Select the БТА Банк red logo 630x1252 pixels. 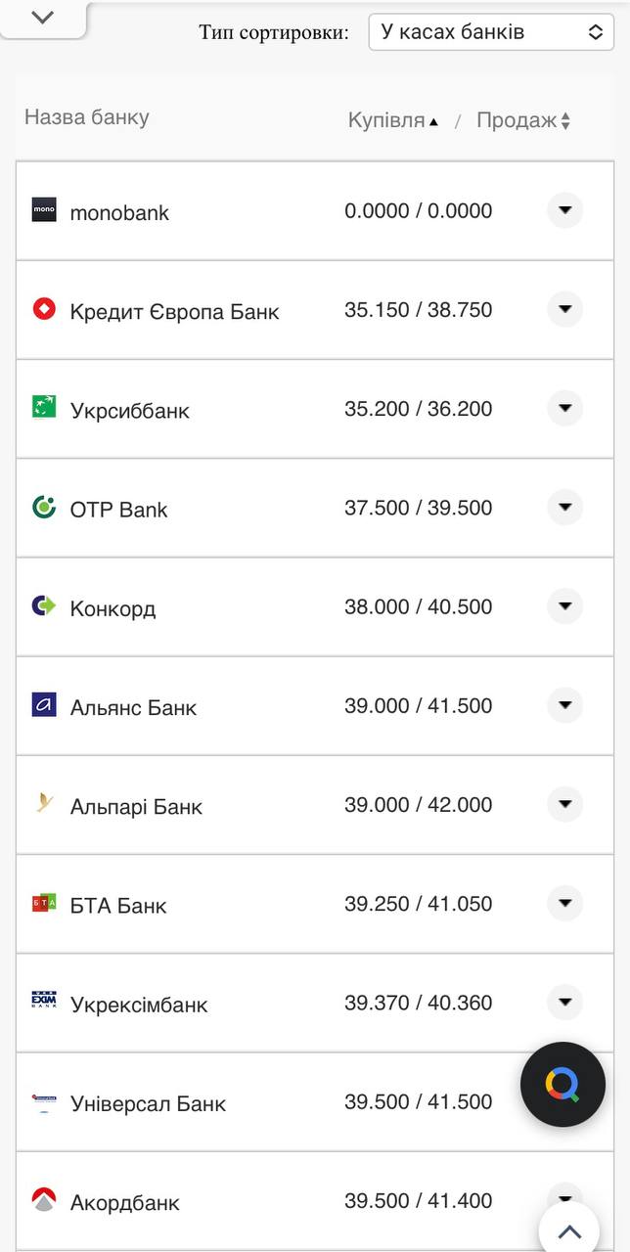point(43,904)
